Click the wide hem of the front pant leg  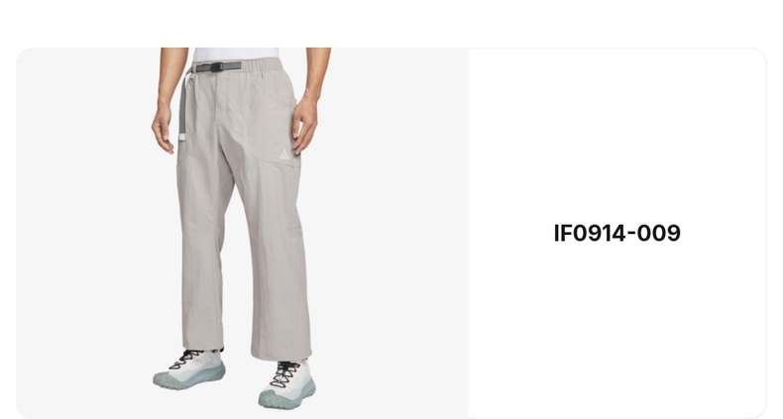coord(281,353)
